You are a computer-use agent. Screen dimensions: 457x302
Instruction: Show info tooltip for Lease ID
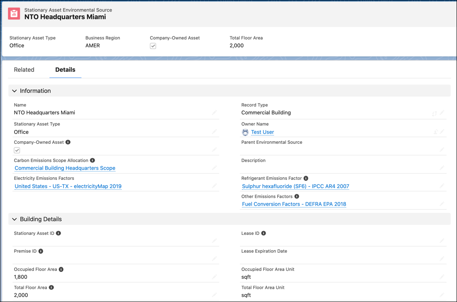tap(264, 233)
